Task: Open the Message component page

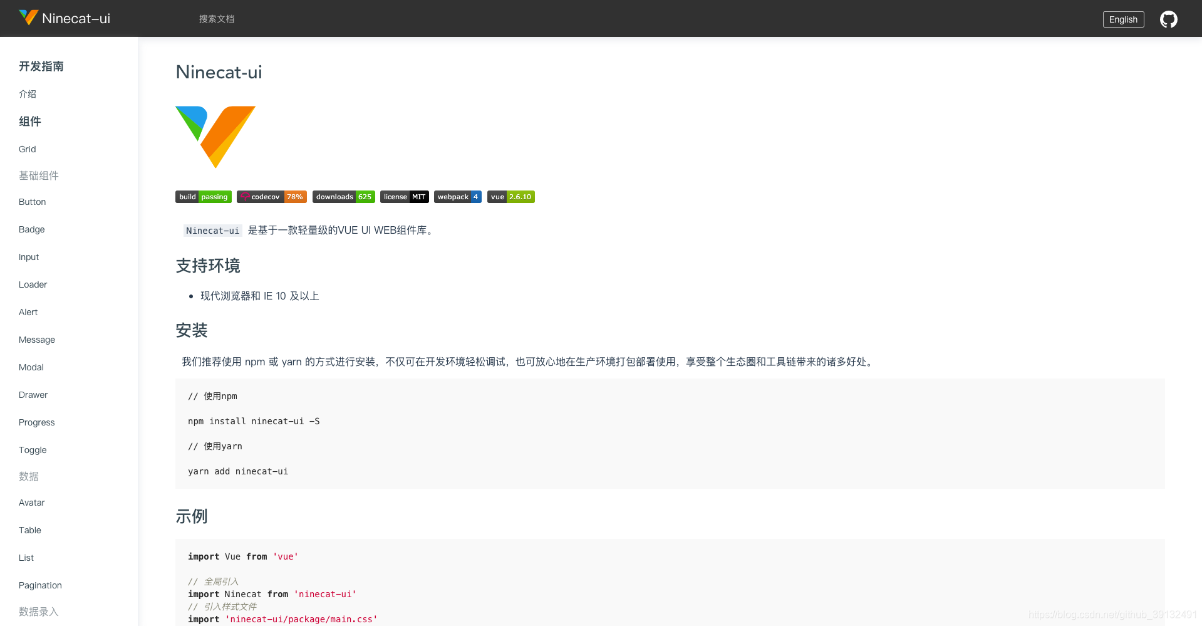Action: tap(37, 340)
